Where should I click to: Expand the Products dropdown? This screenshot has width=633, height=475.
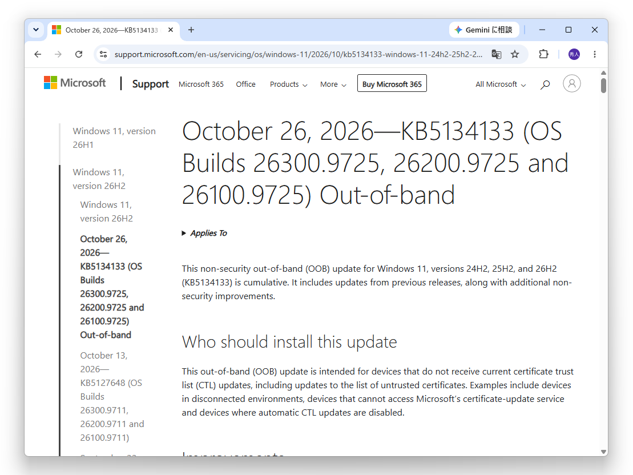click(x=289, y=84)
